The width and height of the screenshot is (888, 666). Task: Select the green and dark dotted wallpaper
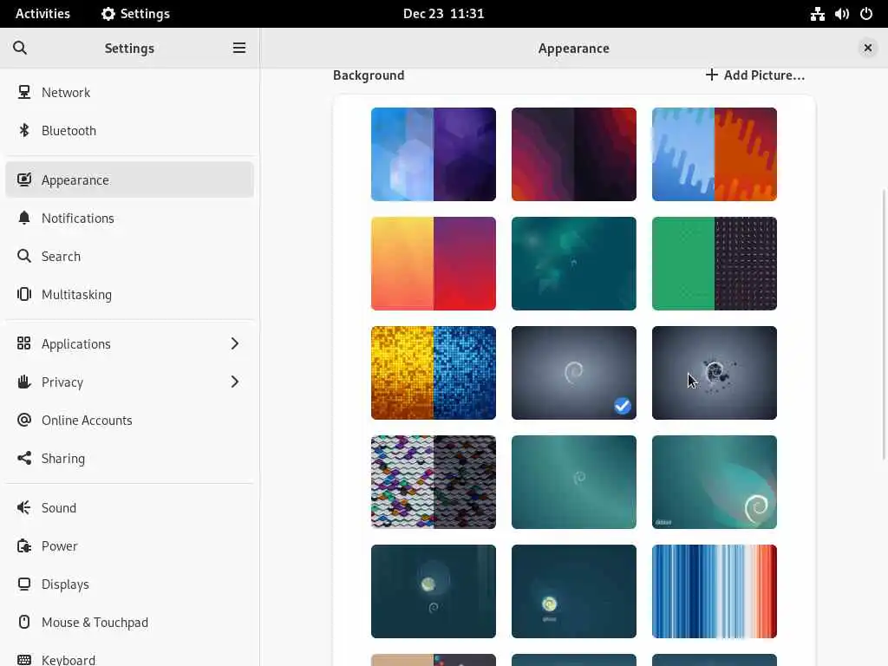click(715, 264)
